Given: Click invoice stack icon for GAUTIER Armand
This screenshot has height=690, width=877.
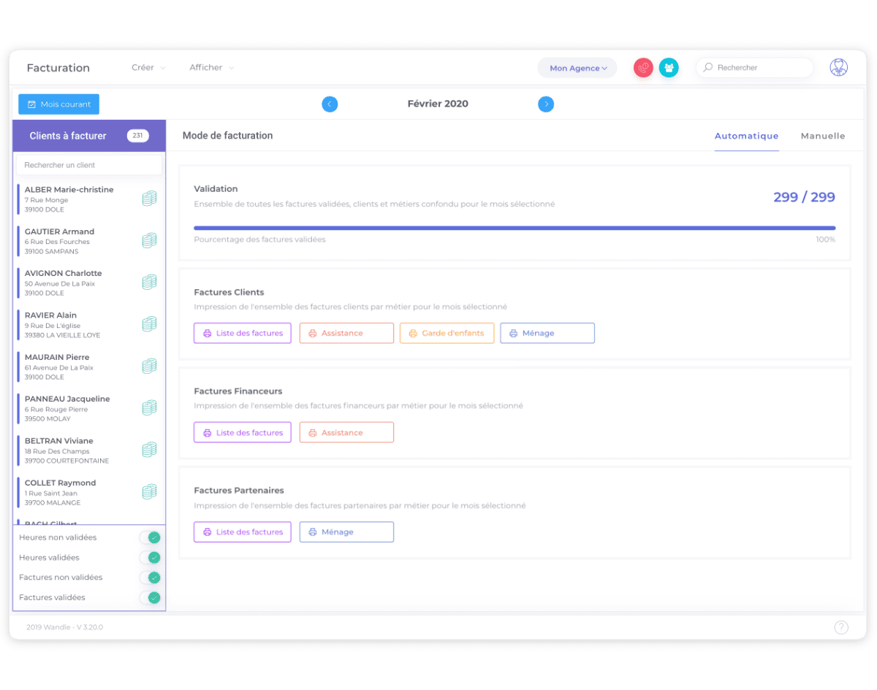Looking at the screenshot, I should (x=149, y=240).
